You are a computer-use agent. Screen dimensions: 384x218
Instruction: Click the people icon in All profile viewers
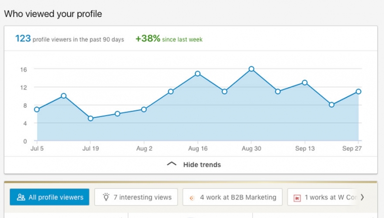21,197
